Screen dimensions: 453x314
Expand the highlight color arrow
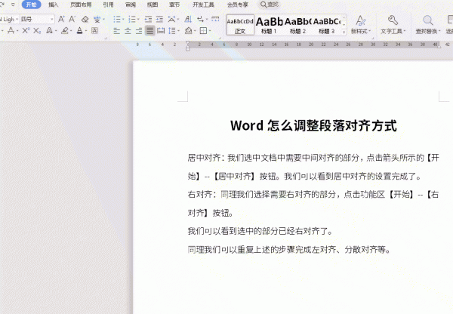click(71, 31)
